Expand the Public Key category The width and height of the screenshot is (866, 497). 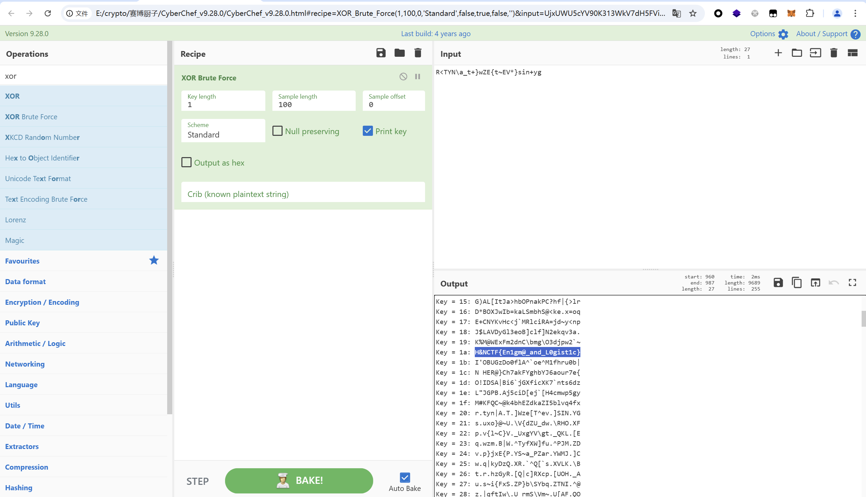point(84,323)
